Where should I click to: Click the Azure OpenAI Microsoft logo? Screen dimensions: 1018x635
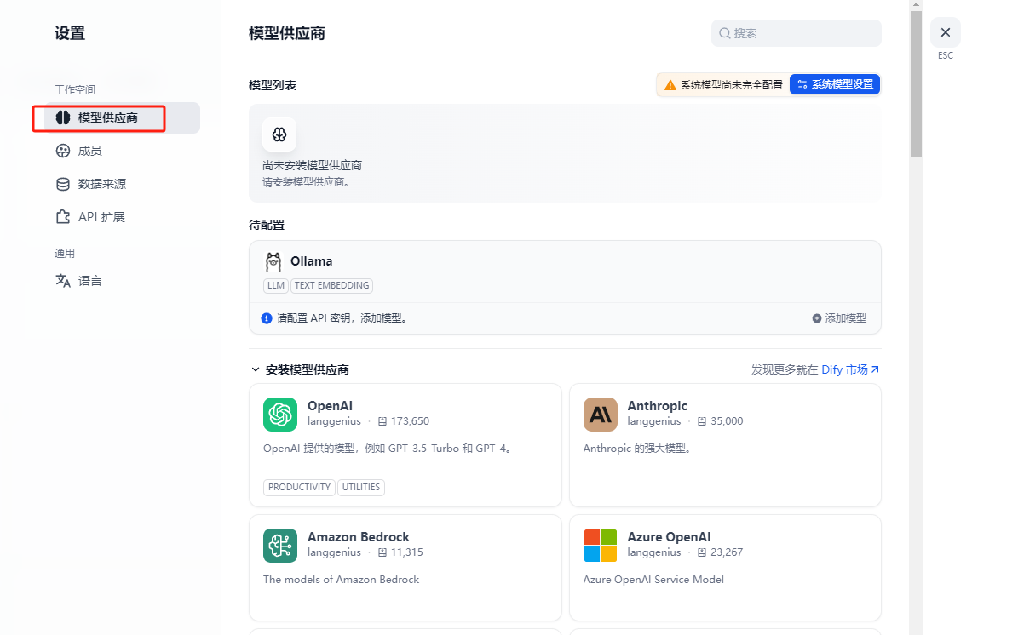coord(600,546)
